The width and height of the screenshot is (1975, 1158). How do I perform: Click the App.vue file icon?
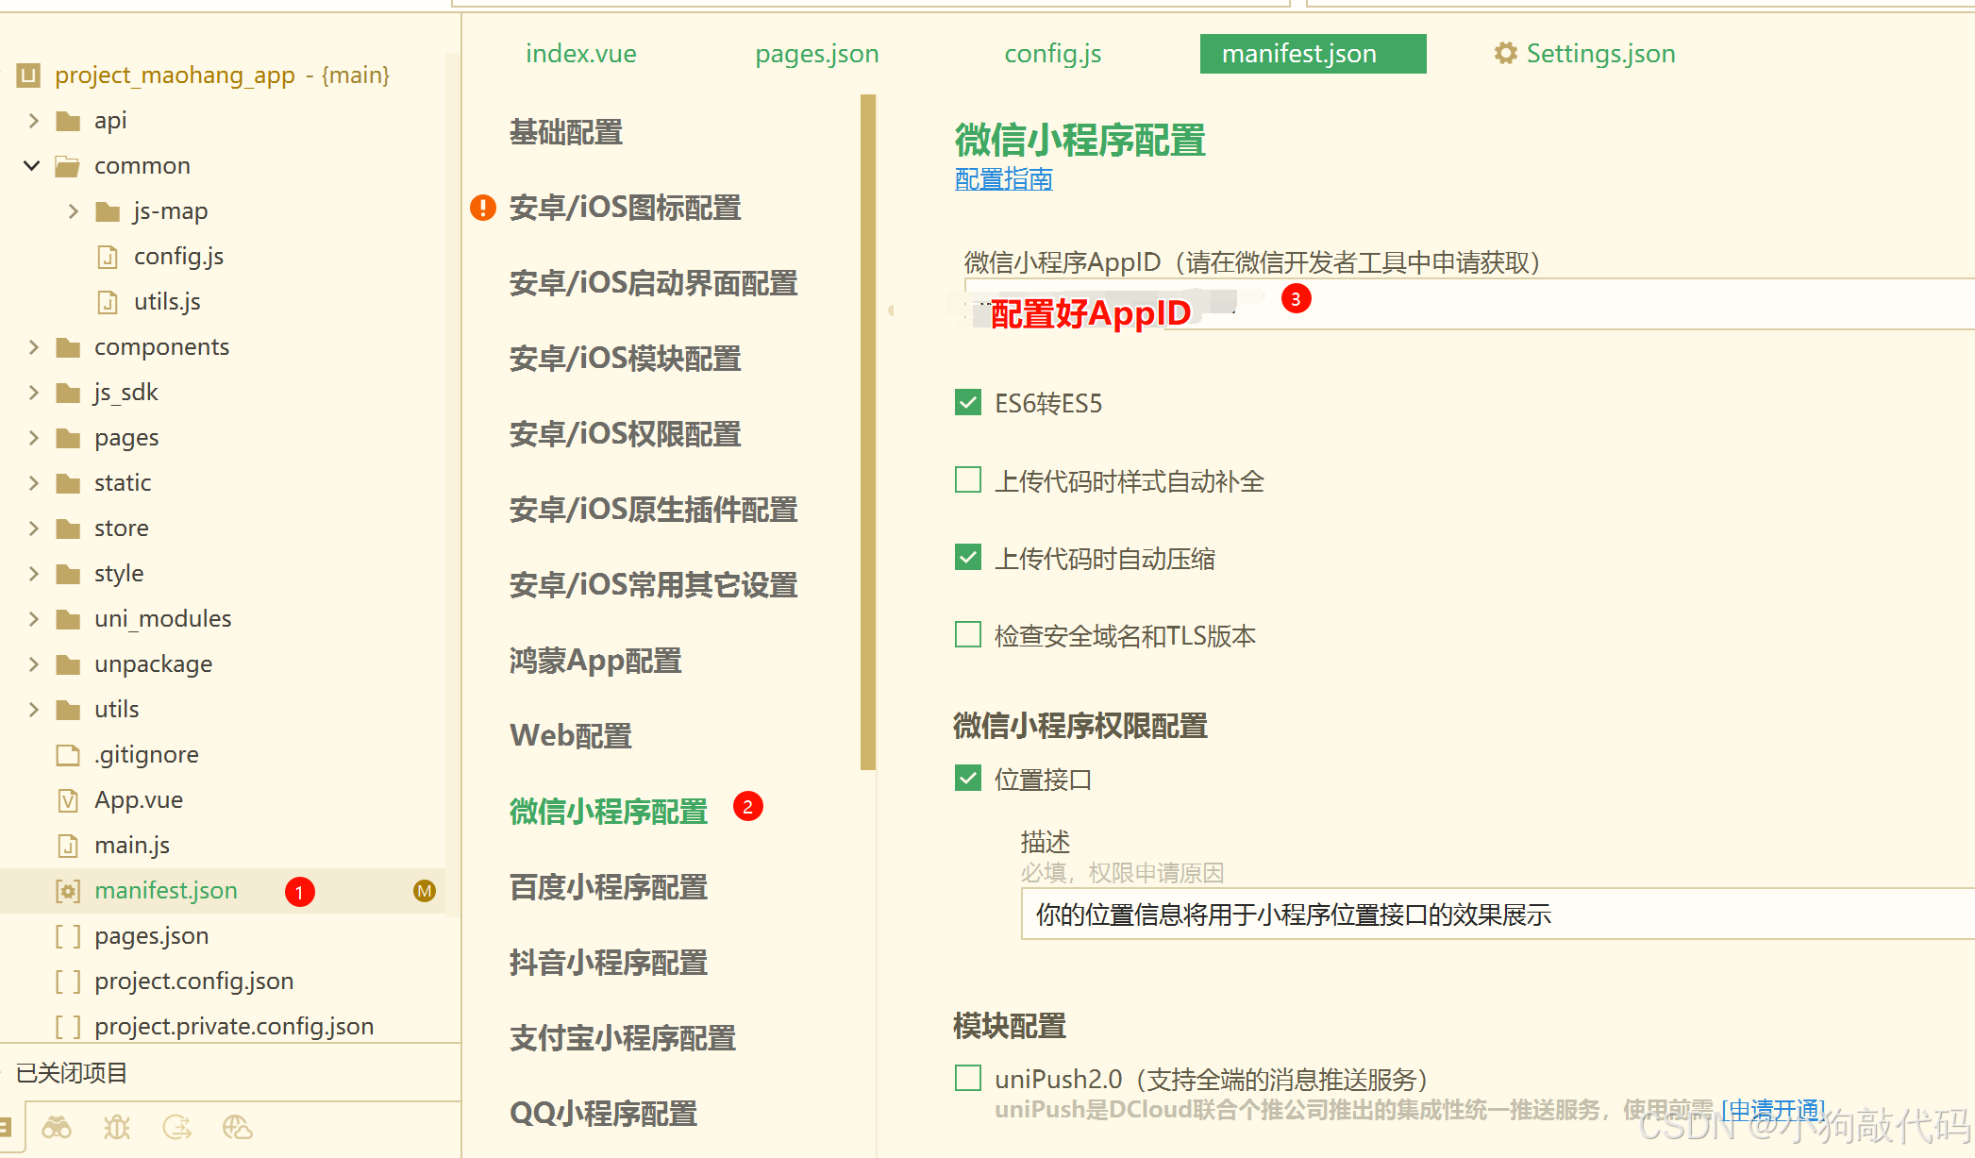[x=68, y=800]
